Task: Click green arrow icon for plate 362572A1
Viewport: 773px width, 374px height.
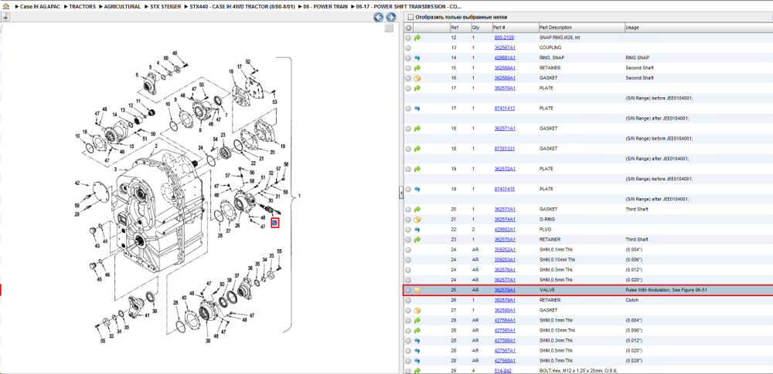Action: point(417,169)
